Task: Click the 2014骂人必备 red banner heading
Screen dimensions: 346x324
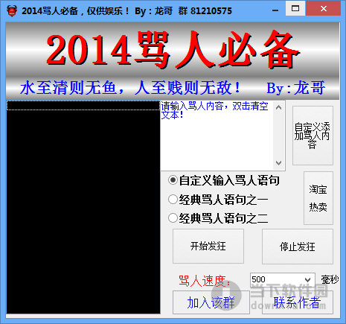Action: point(173,51)
